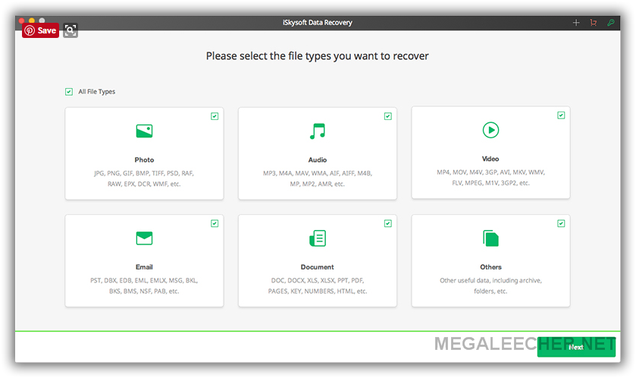Click the Photo picture icon

coord(144,131)
